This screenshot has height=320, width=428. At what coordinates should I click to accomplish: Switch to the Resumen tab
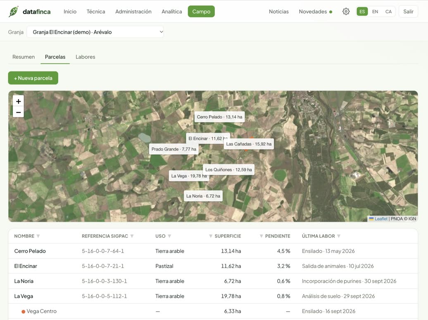coord(24,57)
